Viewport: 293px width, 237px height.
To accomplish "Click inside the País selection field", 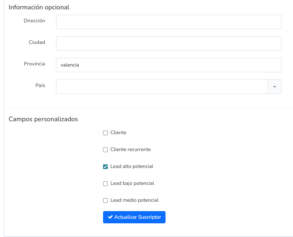I will (162, 87).
